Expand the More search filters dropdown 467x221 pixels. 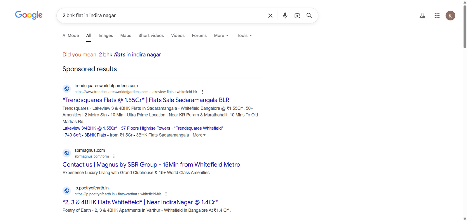(221, 36)
